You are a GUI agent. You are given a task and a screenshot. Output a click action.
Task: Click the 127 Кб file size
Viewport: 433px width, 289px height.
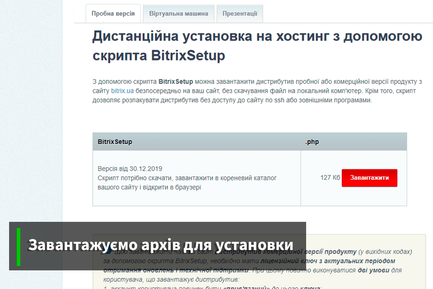pyautogui.click(x=330, y=177)
